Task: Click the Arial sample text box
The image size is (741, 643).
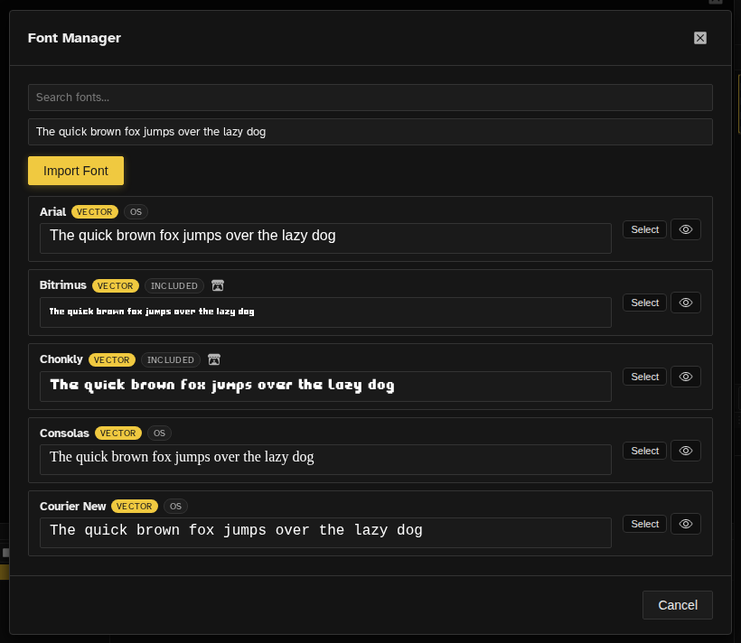Action: 325,238
